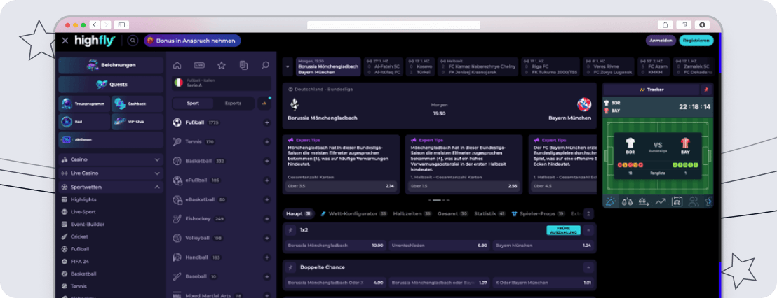Close the sidebar with the X icon
The height and width of the screenshot is (298, 777).
pyautogui.click(x=65, y=41)
